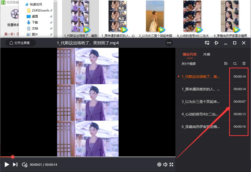Clear playlist with the trash icon
This screenshot has width=251, height=172.
coord(244,64)
